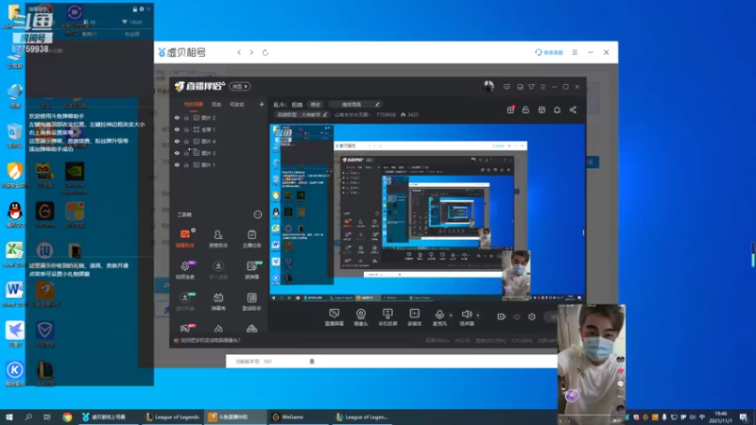Expand microphone options arrow

coord(451,315)
